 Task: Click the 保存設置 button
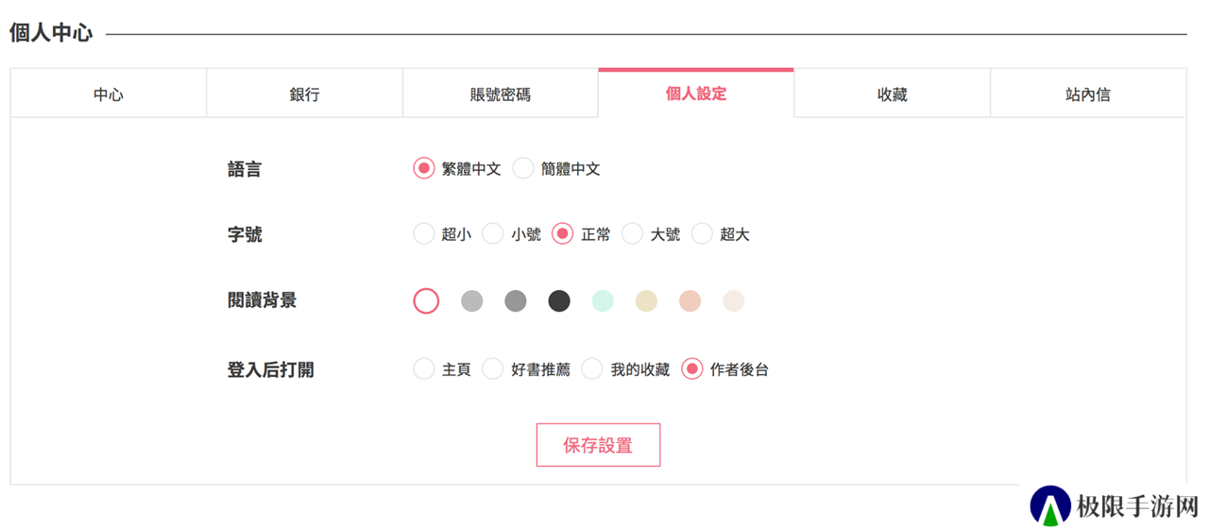click(598, 445)
